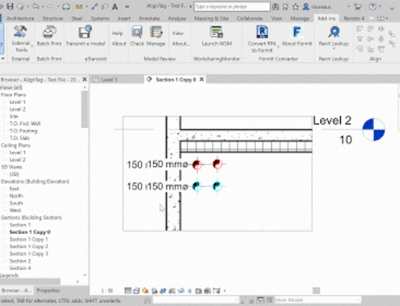Open Section 1 Copy 1 in browser
This screenshot has height=306, width=400.
click(29, 239)
